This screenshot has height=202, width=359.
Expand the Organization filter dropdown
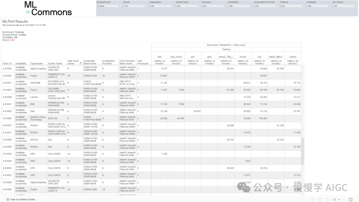[162, 6]
